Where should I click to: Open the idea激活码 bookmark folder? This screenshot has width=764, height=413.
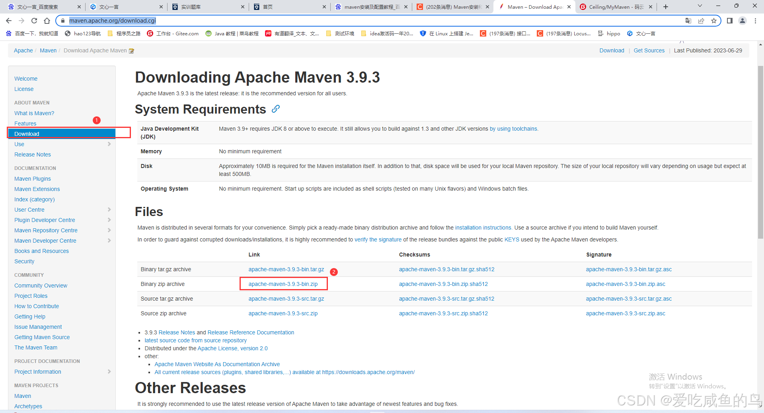click(x=387, y=34)
